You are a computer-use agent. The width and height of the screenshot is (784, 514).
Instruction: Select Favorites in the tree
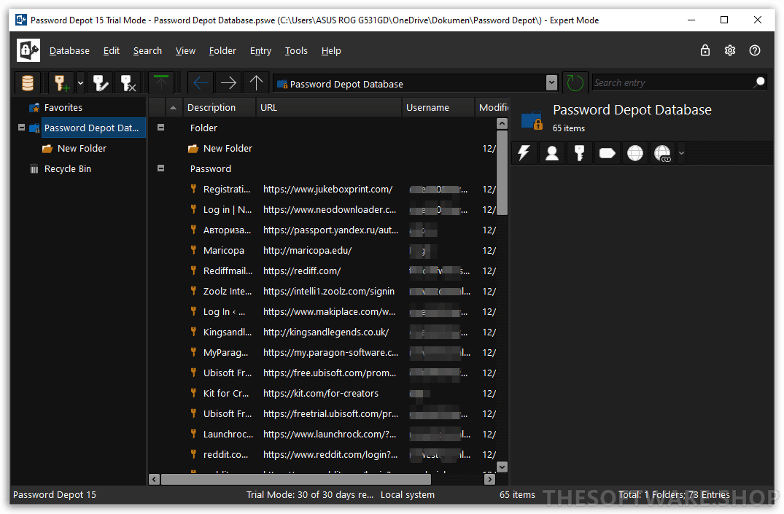(63, 107)
